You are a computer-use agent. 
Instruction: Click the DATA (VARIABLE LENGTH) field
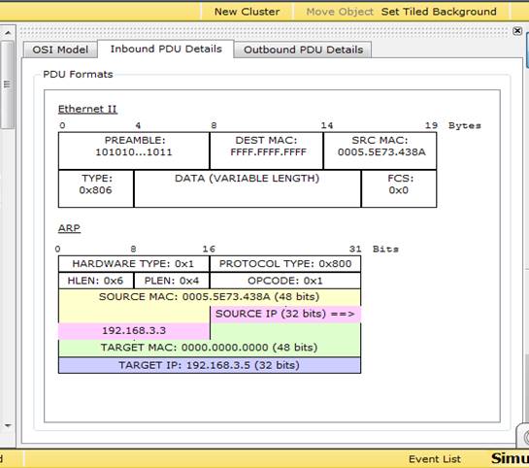(248, 188)
